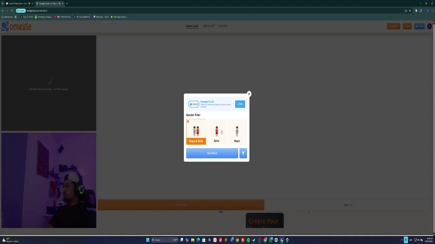Open advanced filters via the funnel icon

click(243, 153)
